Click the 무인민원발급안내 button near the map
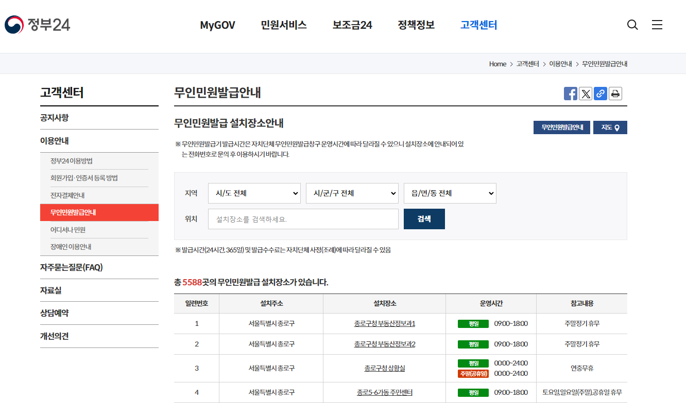686x403 pixels. 561,127
